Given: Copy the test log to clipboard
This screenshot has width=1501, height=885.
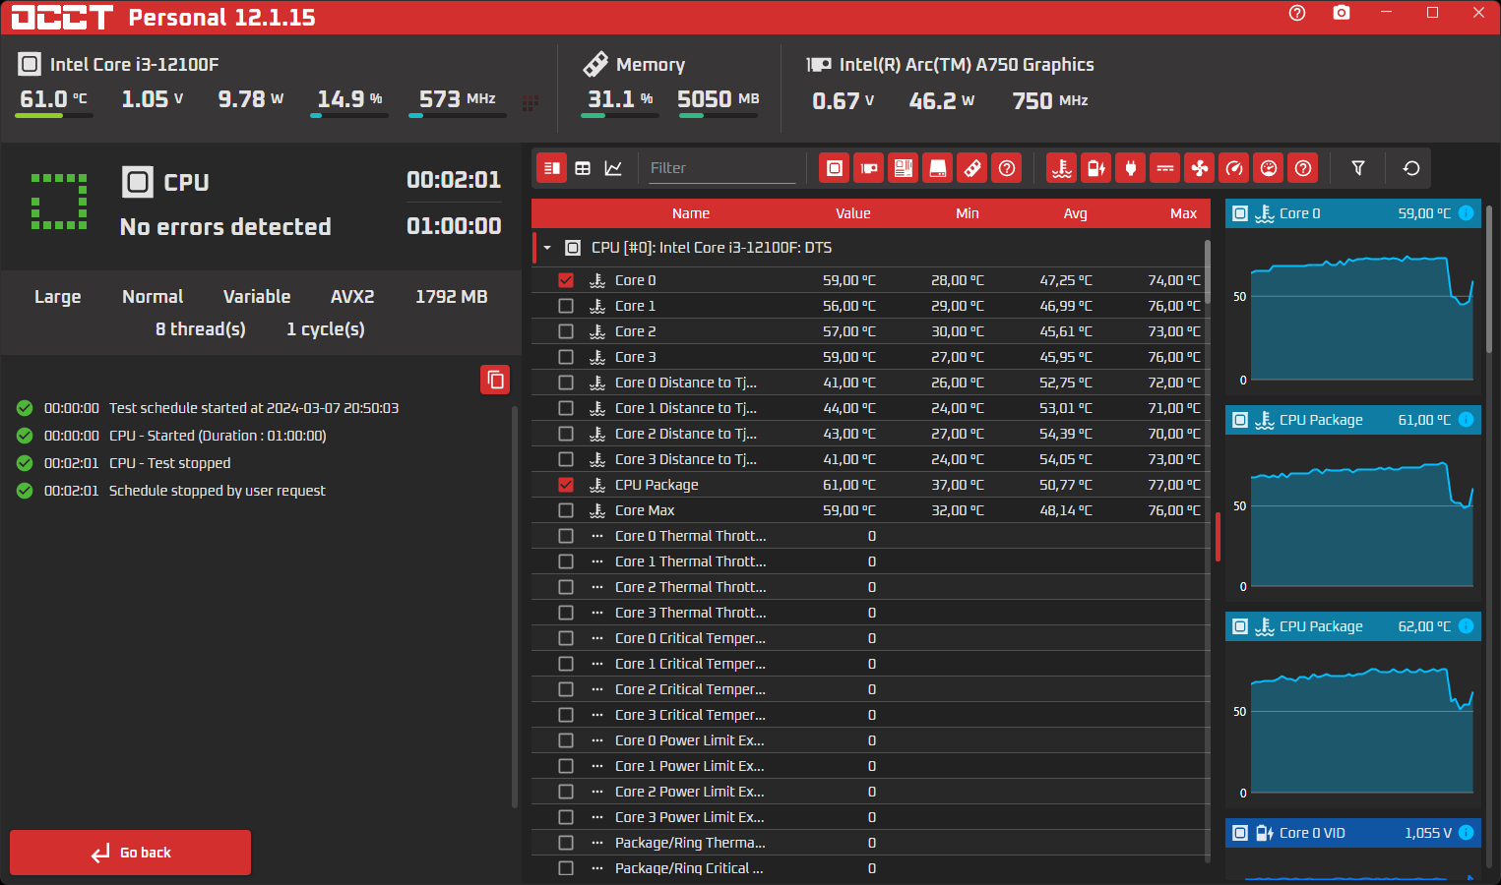Looking at the screenshot, I should [x=495, y=380].
